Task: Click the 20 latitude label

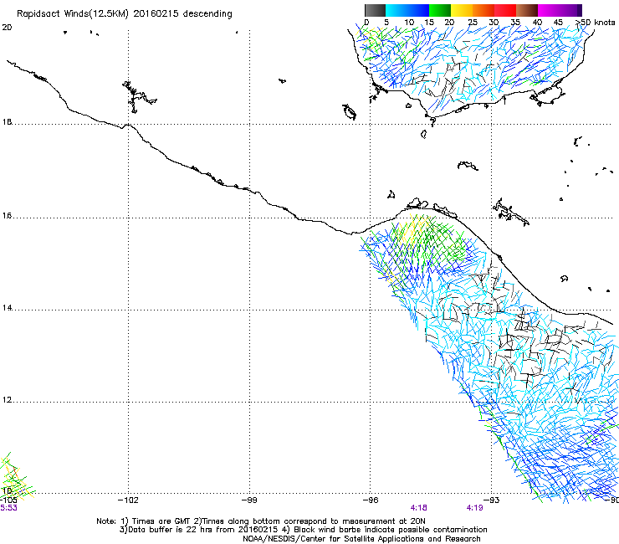Action: click(x=7, y=28)
